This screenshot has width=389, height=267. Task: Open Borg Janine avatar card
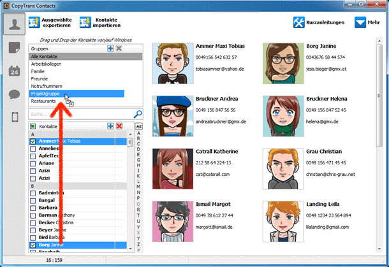click(x=283, y=64)
